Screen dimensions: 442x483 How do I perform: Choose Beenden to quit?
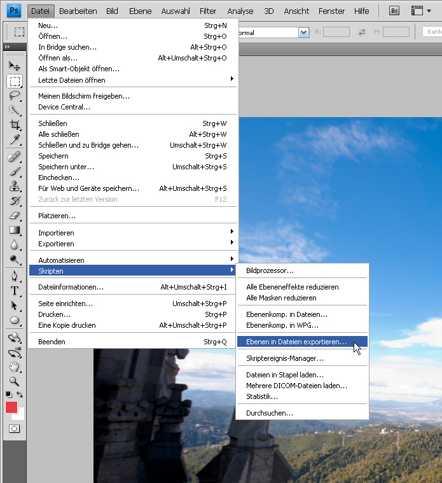point(133,342)
